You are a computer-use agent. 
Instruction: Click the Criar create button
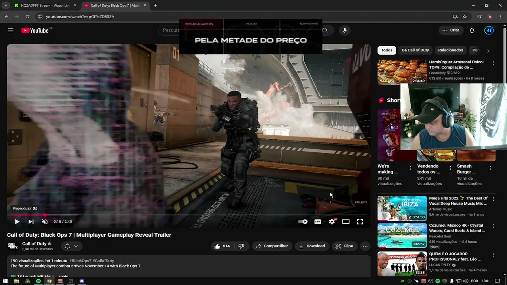coord(451,30)
